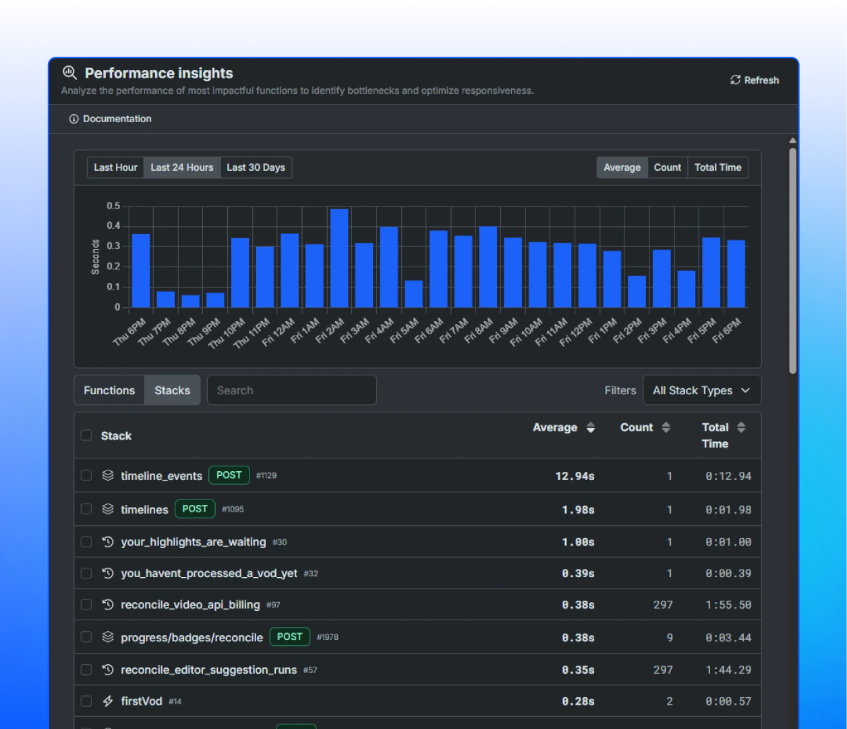The image size is (847, 729).
Task: Click the 1.98s average value
Action: click(x=578, y=510)
